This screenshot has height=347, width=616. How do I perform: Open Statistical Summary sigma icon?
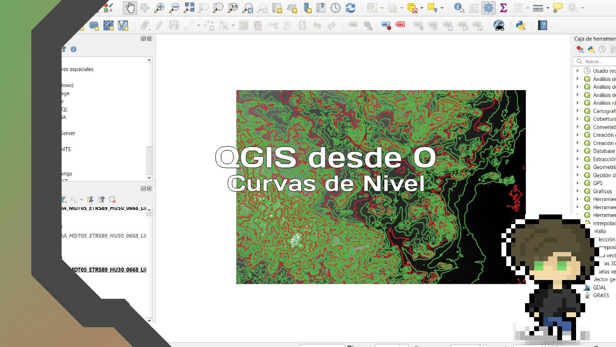pos(503,8)
